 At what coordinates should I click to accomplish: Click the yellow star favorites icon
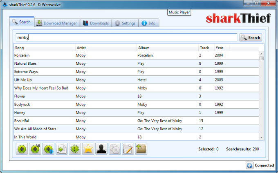coord(88,149)
